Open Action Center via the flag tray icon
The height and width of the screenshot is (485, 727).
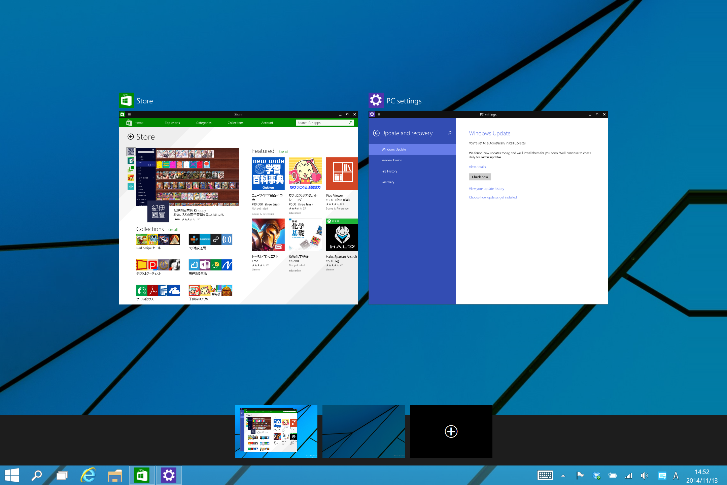coord(580,476)
